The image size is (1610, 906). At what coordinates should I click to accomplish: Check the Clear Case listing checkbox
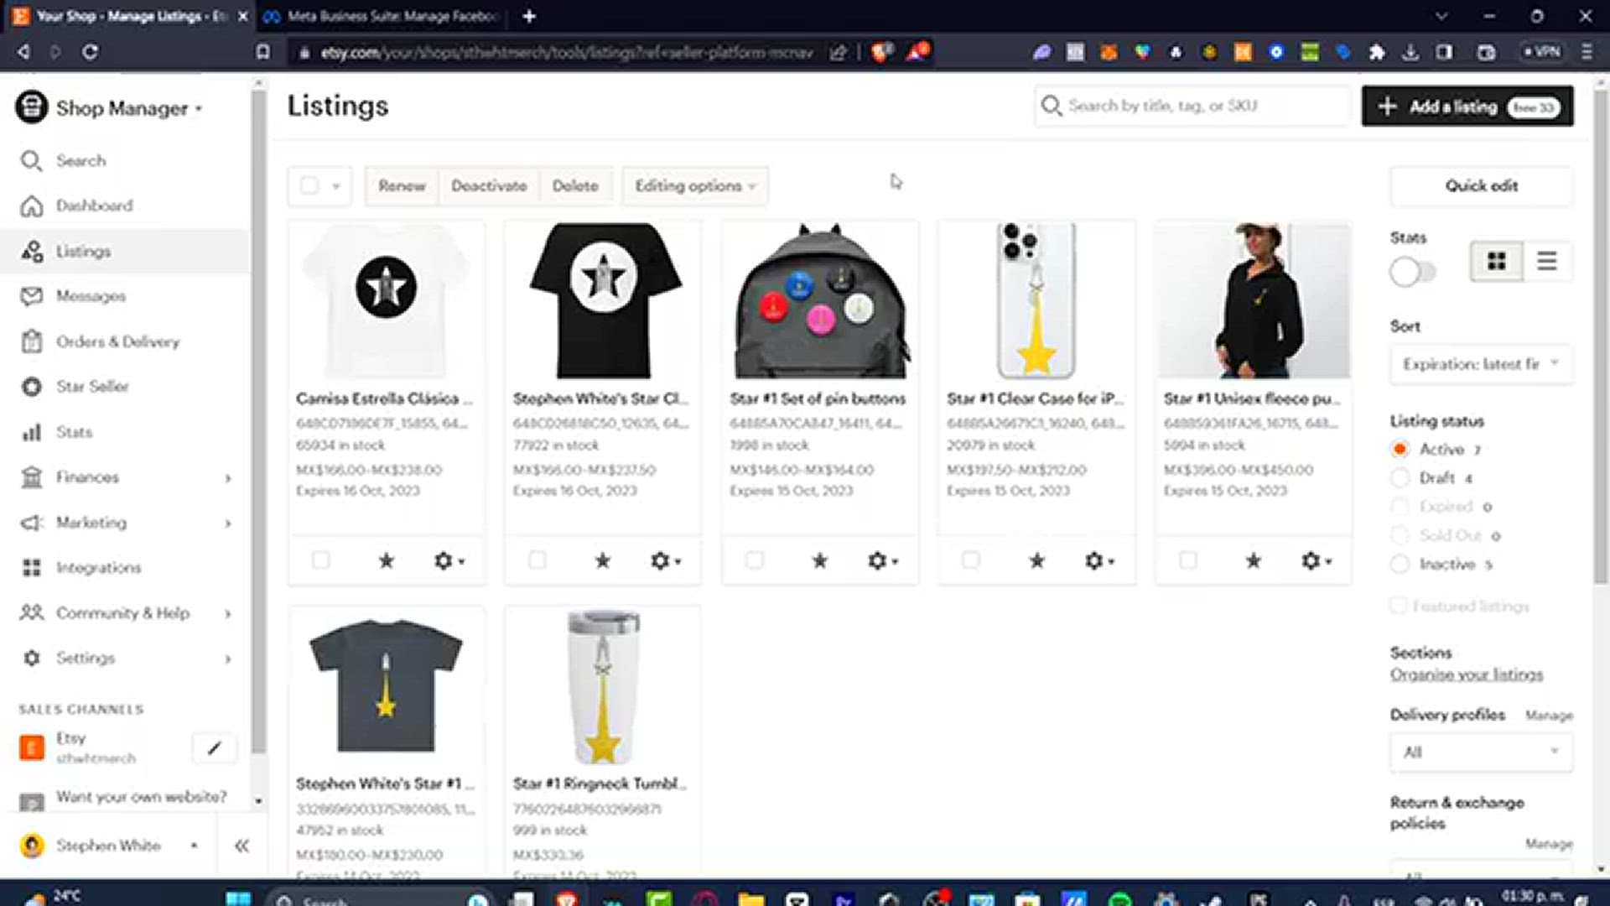coord(971,560)
